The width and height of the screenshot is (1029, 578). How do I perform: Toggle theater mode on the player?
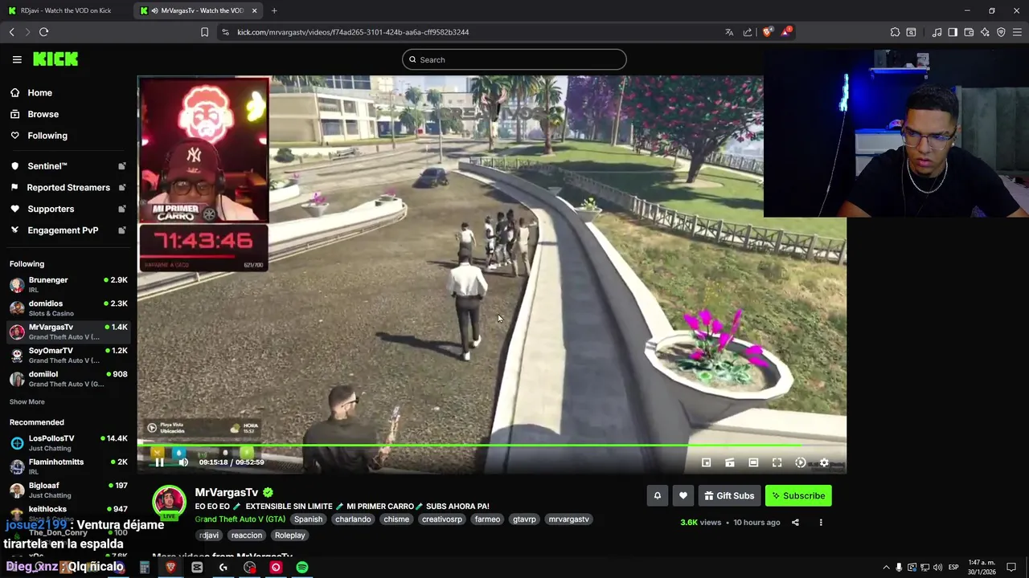pos(753,462)
